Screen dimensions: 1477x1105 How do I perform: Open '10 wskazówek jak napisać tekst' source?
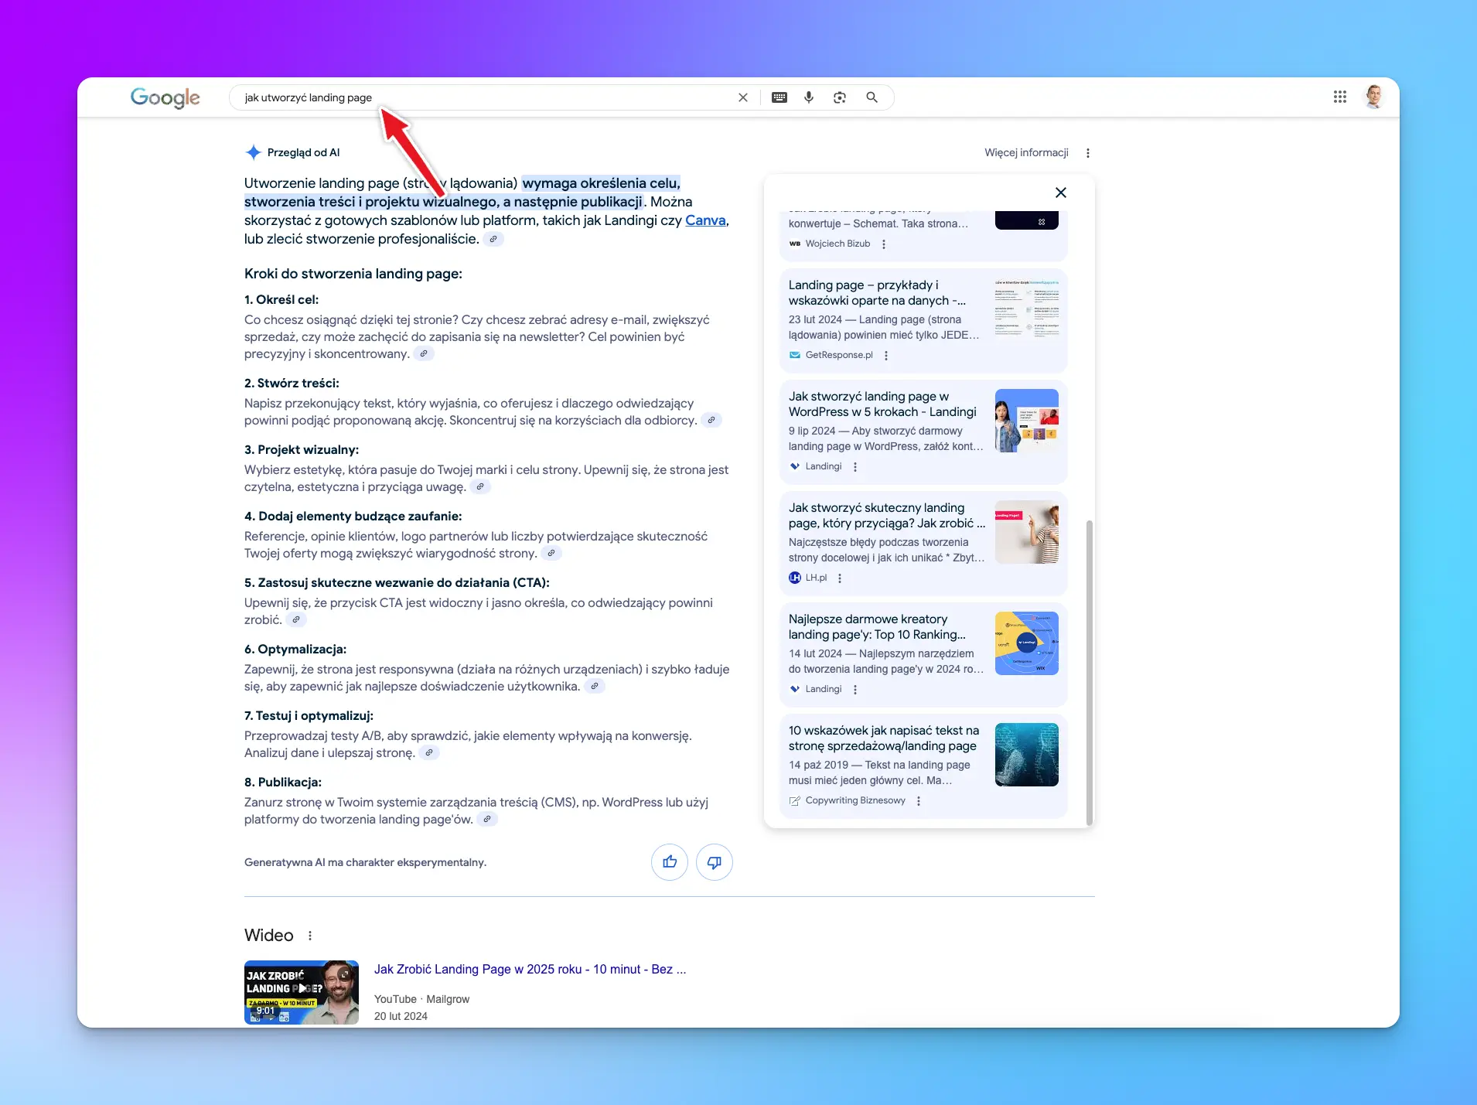[884, 738]
